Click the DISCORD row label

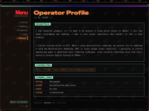click(39, 93)
